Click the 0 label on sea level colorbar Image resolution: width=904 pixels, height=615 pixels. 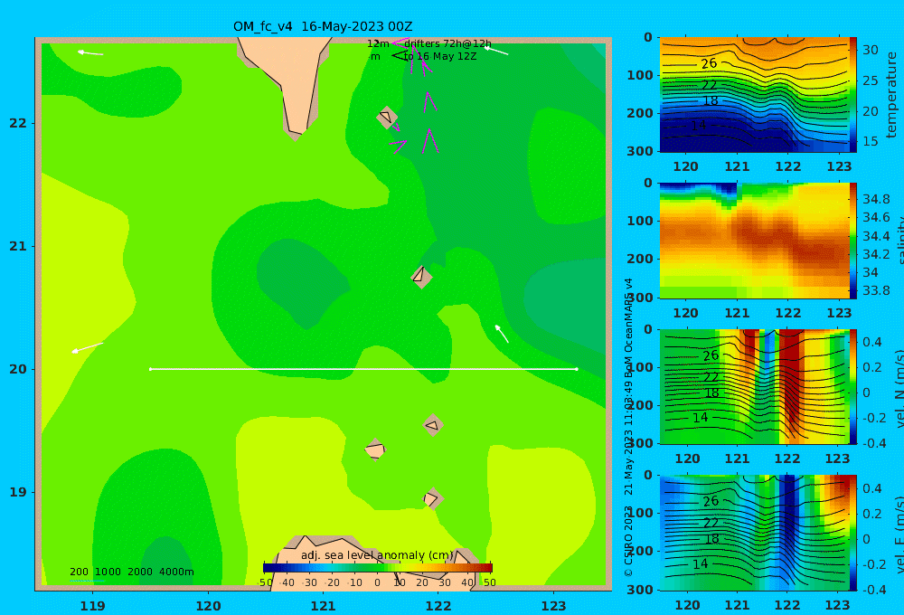377,582
